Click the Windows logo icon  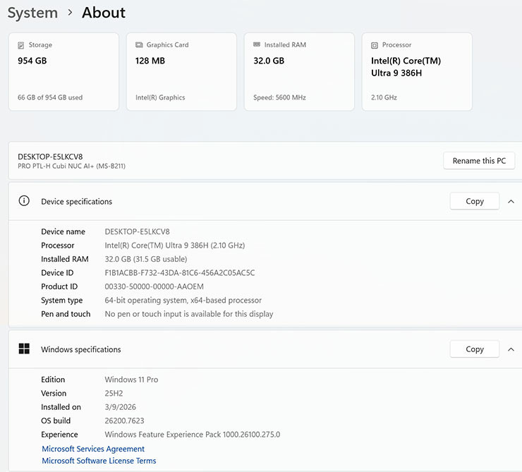tap(24, 349)
